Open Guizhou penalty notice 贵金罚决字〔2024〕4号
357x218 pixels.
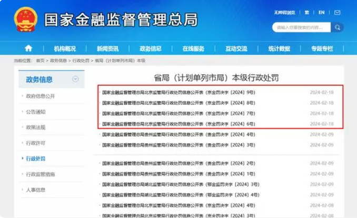point(178,134)
